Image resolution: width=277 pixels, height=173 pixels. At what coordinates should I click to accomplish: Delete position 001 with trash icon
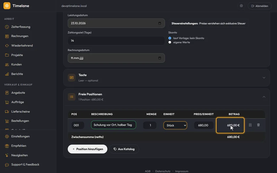click(258, 125)
